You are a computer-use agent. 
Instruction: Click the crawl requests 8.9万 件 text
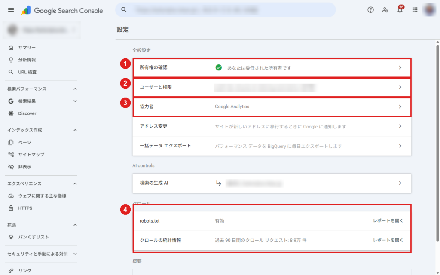[x=261, y=241]
